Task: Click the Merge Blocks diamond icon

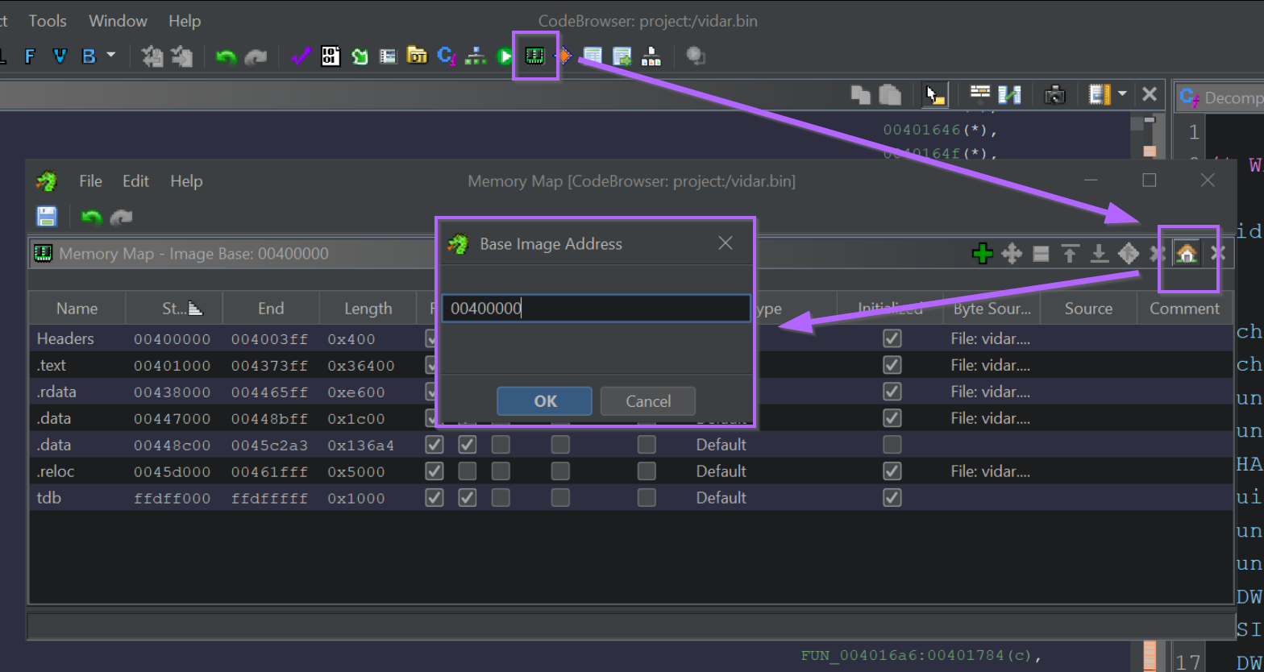Action: (1128, 254)
